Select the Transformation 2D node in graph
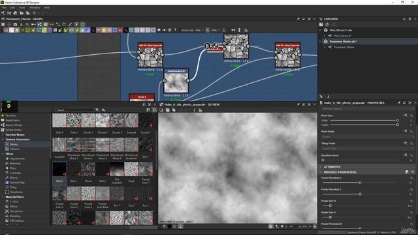The height and width of the screenshot is (235, 418). point(176,80)
